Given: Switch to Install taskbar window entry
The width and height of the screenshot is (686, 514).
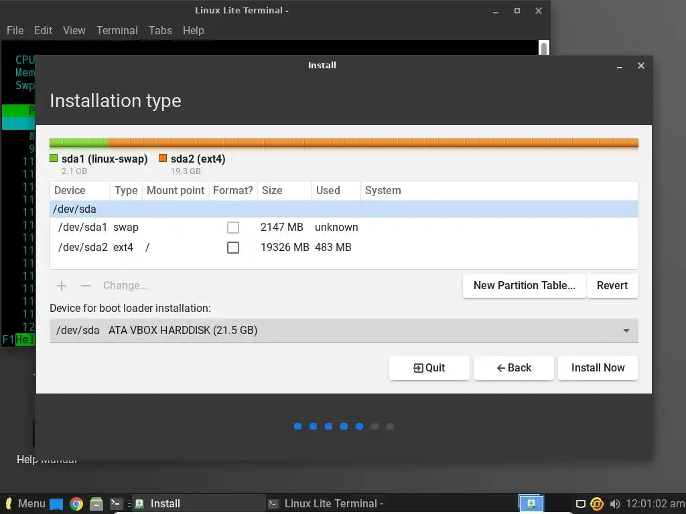Looking at the screenshot, I should [198, 503].
